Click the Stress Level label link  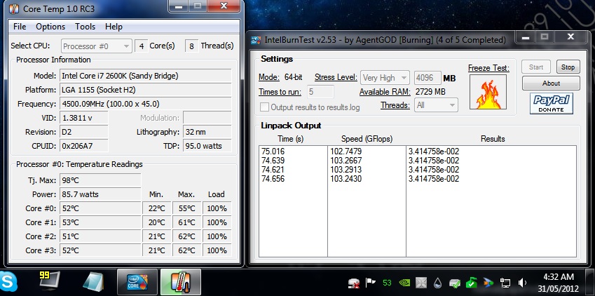click(x=336, y=78)
